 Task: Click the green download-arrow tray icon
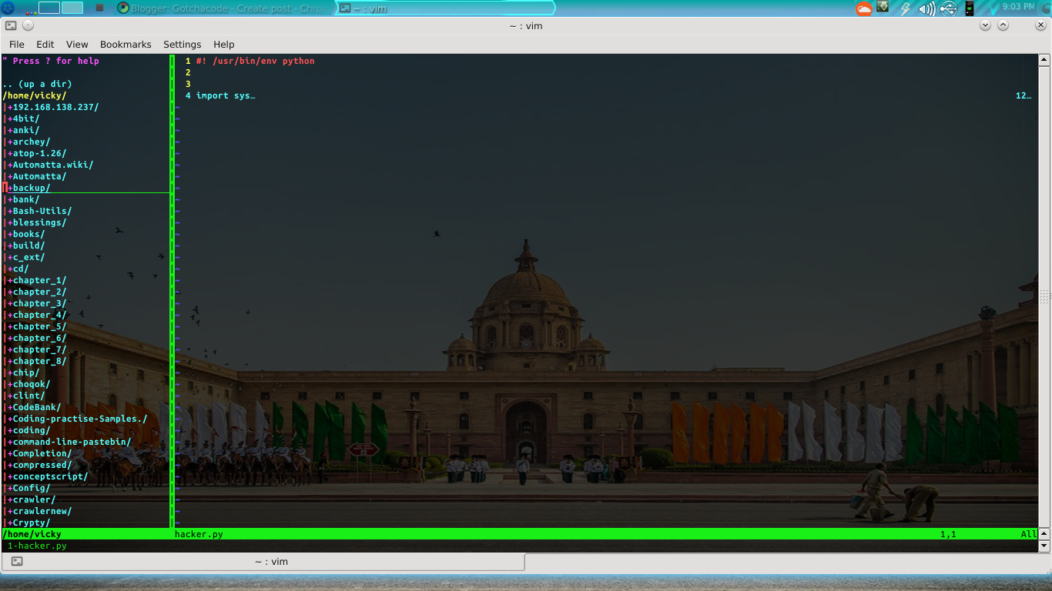click(883, 7)
